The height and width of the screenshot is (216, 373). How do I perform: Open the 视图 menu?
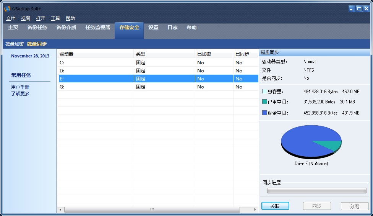coord(26,18)
